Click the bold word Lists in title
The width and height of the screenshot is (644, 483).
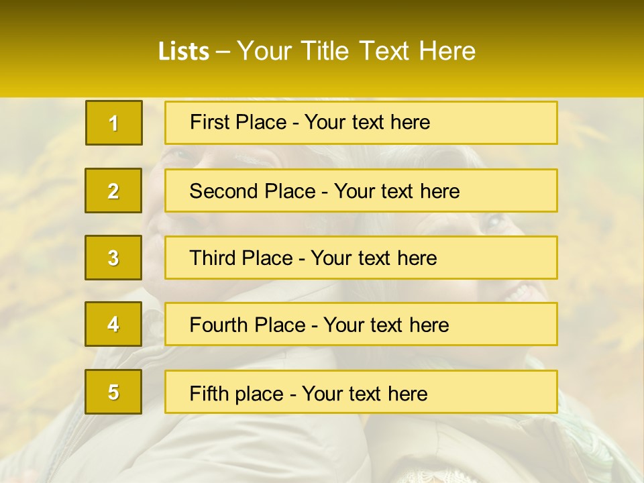click(183, 51)
